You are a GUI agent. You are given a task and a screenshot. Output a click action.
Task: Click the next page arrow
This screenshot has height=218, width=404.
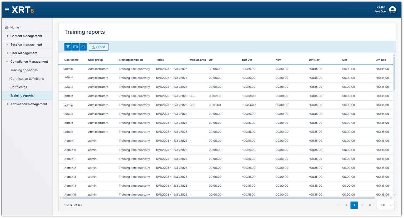click(x=362, y=205)
